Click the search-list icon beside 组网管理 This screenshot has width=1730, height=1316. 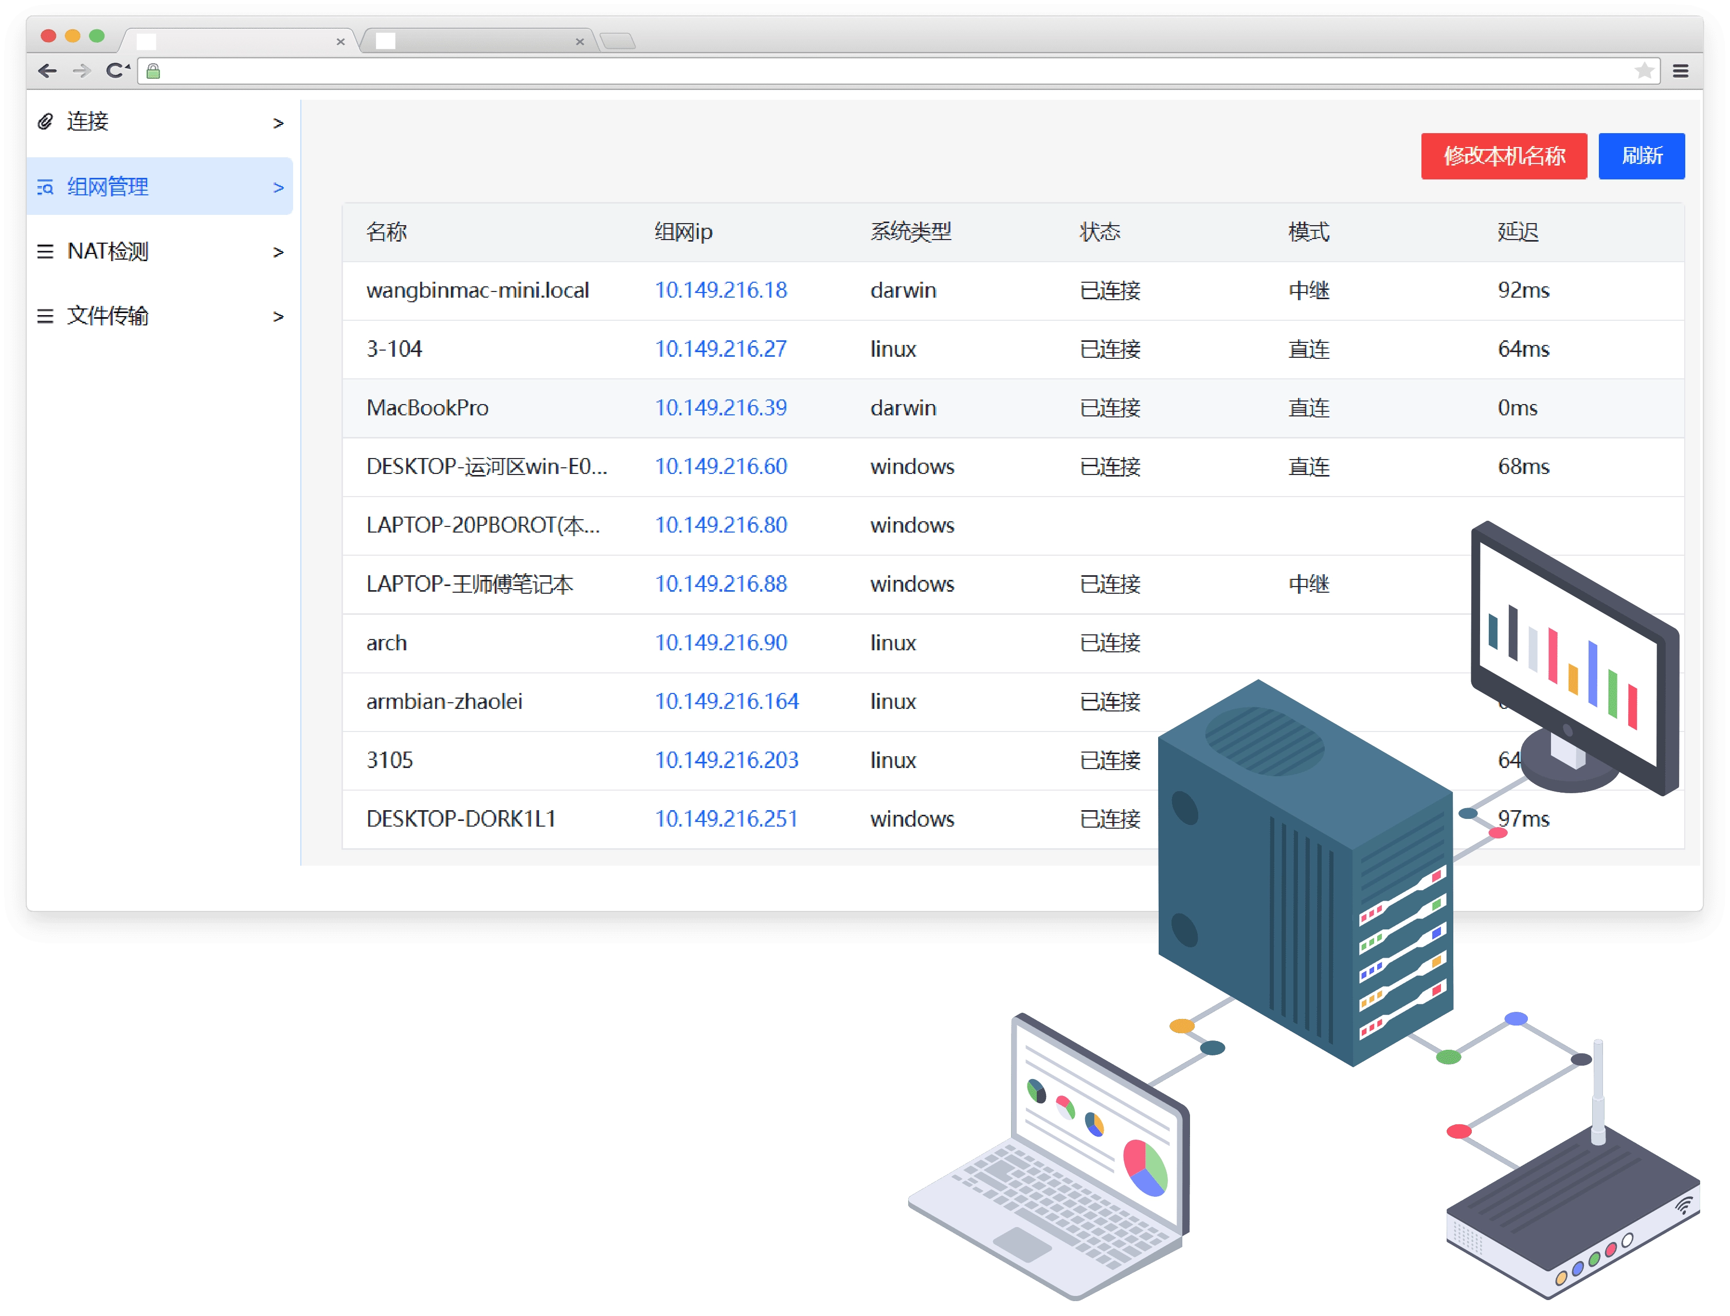click(45, 187)
